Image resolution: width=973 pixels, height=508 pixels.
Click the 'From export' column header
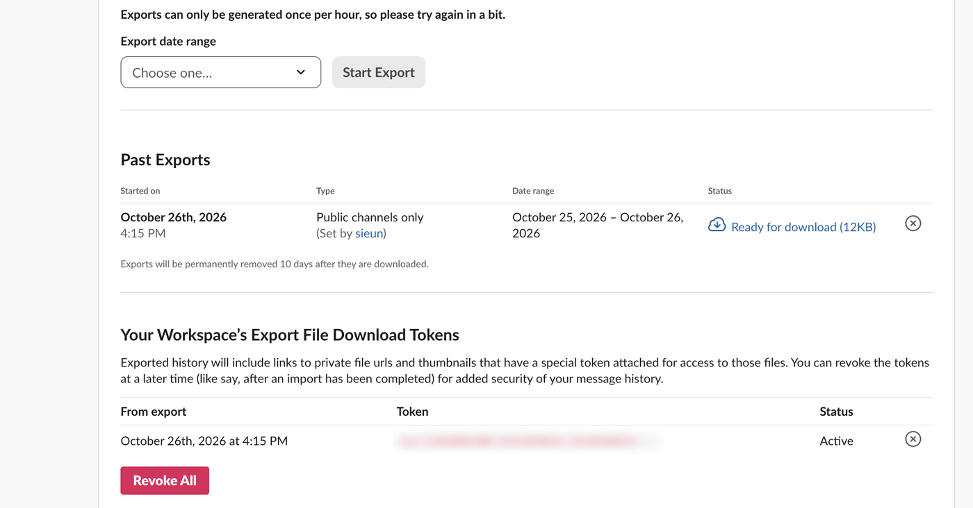(x=154, y=412)
